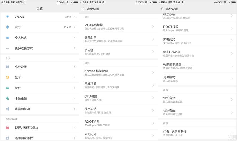
Task: Open 系统精简 option
Action: (118, 85)
